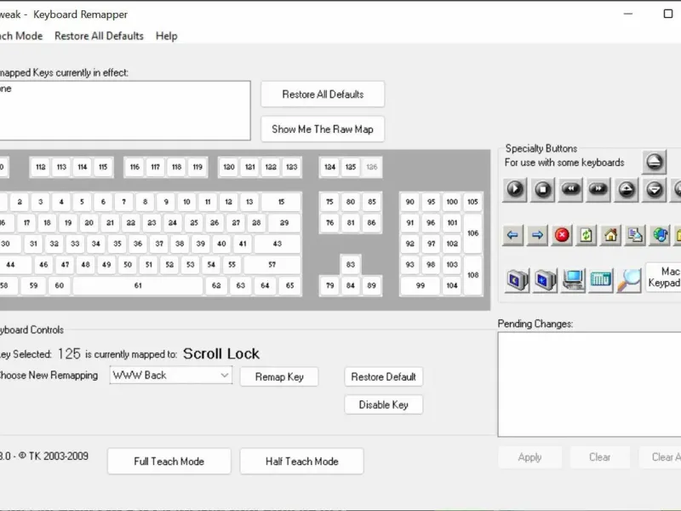Image resolution: width=681 pixels, height=511 pixels.
Task: Click the Apply button
Action: [529, 457]
